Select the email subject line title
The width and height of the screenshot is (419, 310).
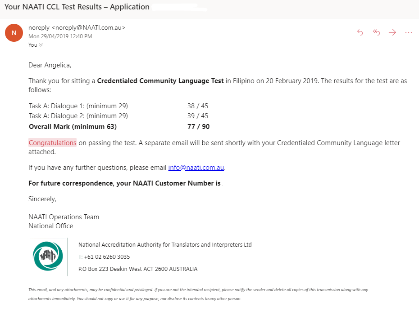(x=77, y=7)
